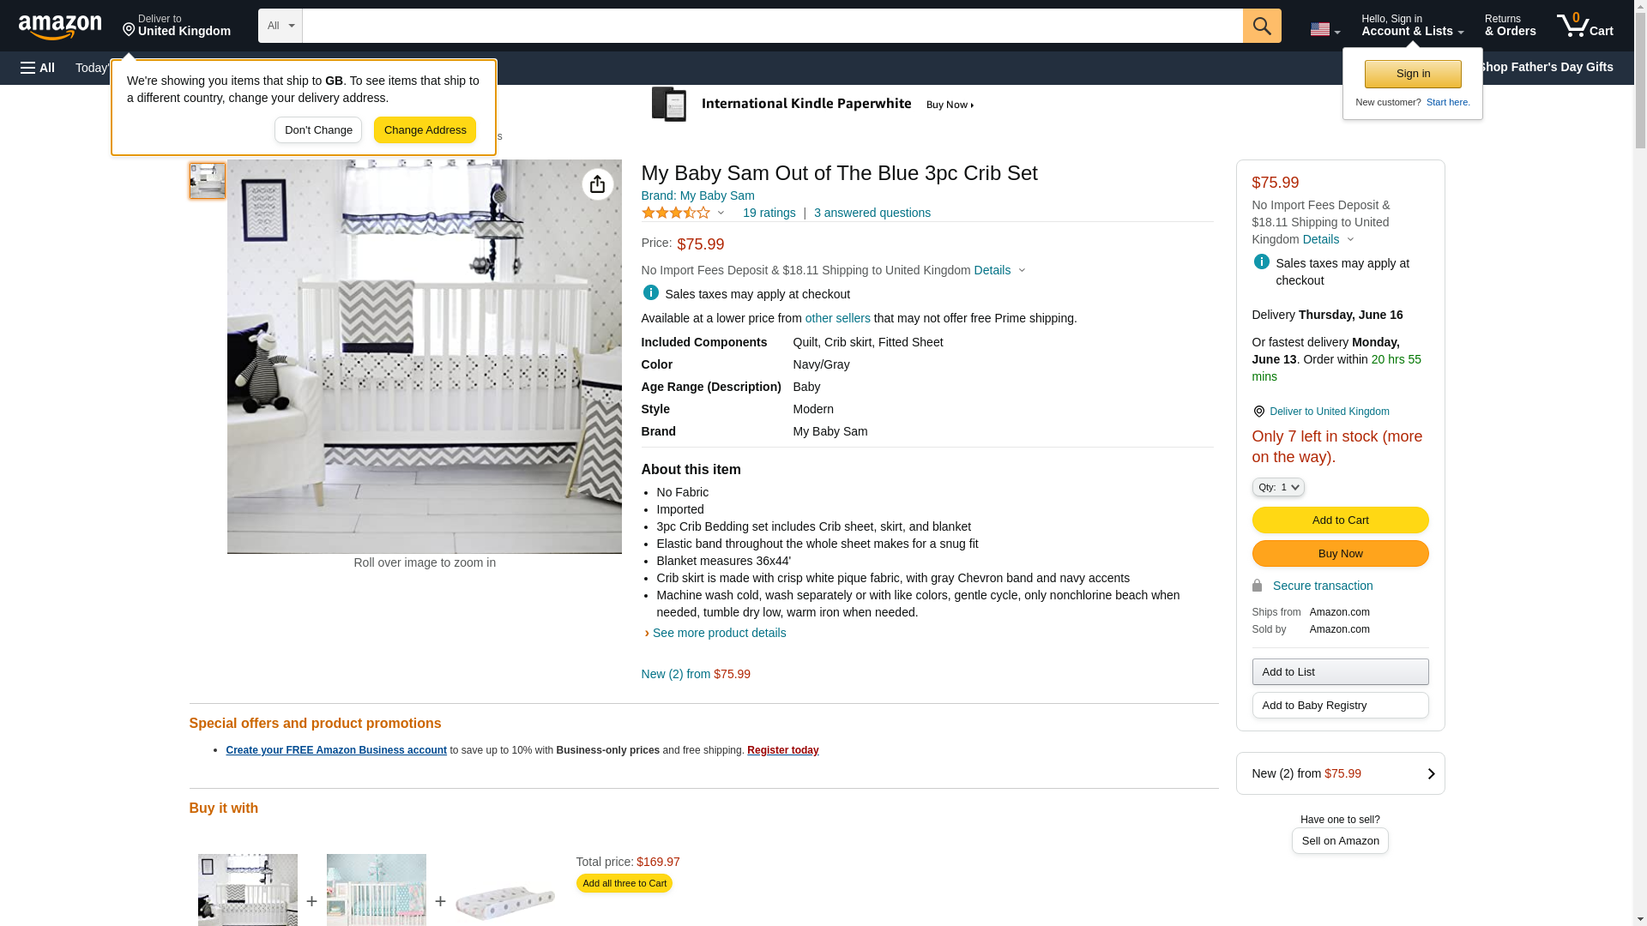Image resolution: width=1647 pixels, height=926 pixels.
Task: Open the search category All dropdown
Action: pyautogui.click(x=281, y=26)
